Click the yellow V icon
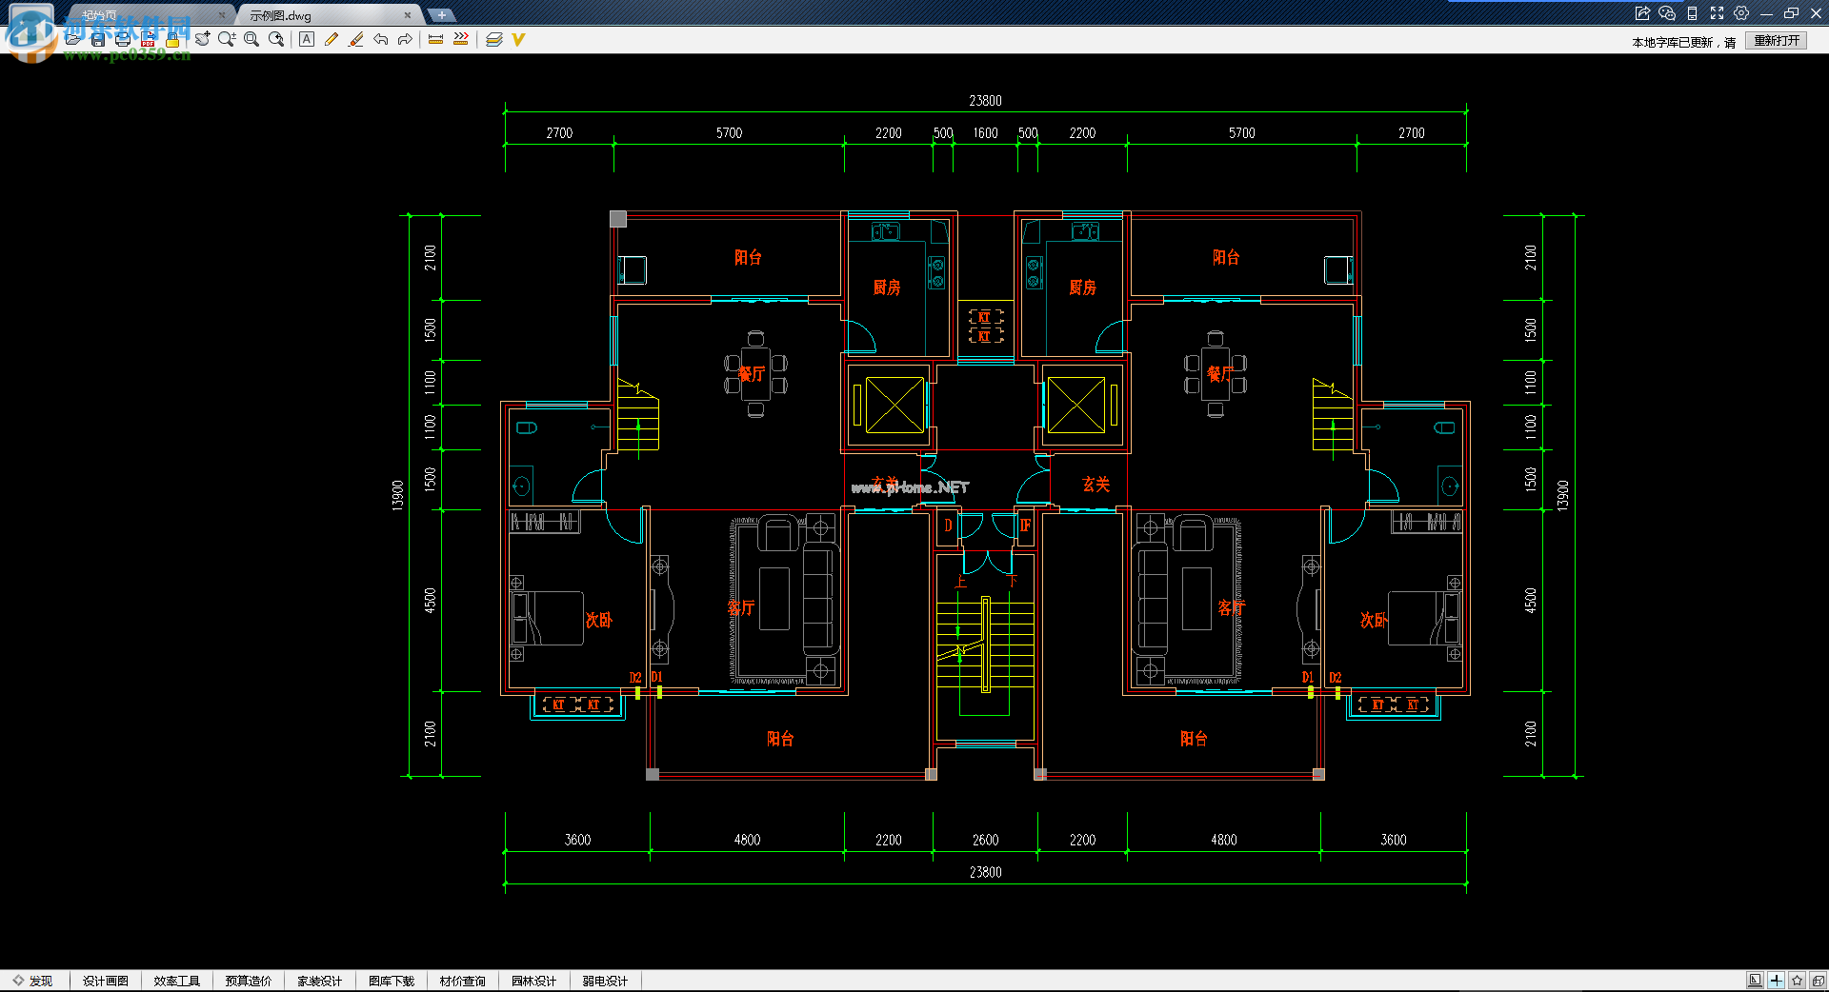The height and width of the screenshot is (992, 1829). coord(518,39)
